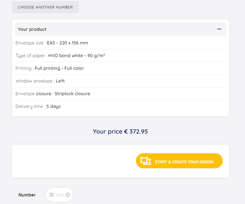Select the Window envelope label
The height and width of the screenshot is (204, 245).
(x=35, y=81)
